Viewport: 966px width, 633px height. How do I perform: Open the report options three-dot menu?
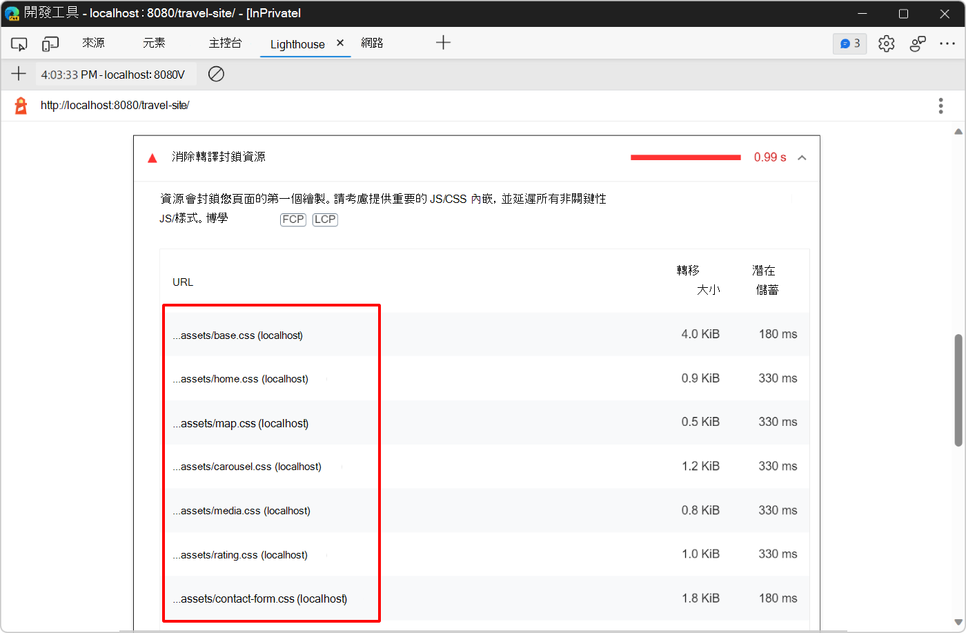(940, 105)
